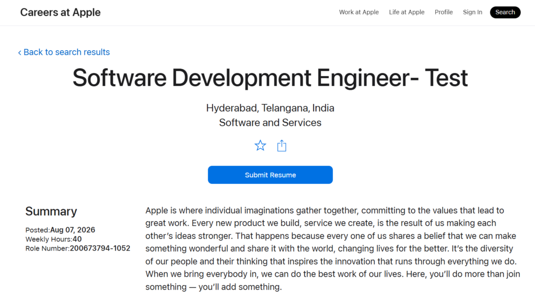Click the Software and Services team text
535x297 pixels.
pyautogui.click(x=270, y=123)
